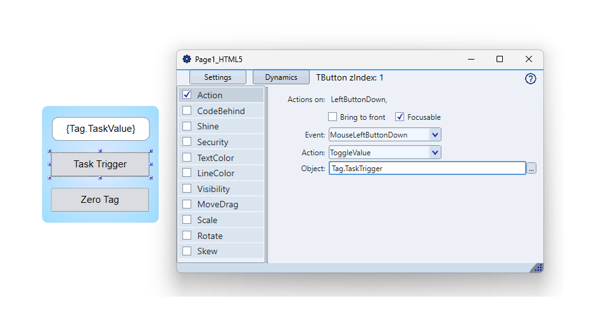This screenshot has width=589, height=322.
Task: Select the {Tag.TaskValue} text box
Action: (101, 129)
